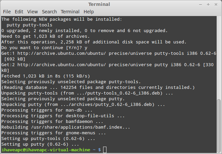Click the ihaveapc@ihaveapc-virtual-machine prompt text
This screenshot has height=154, width=222.
[46, 150]
